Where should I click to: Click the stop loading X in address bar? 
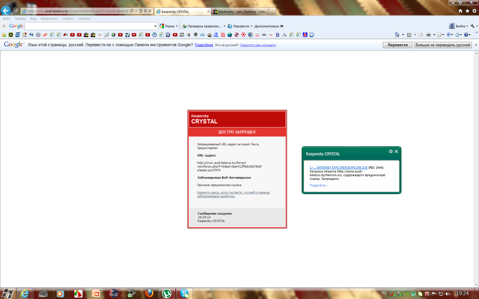(x=150, y=11)
